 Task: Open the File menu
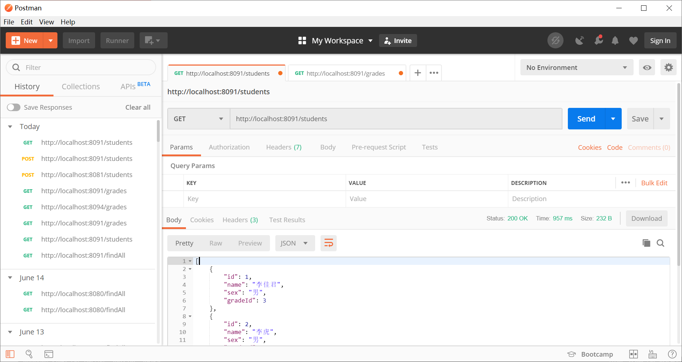coord(9,22)
